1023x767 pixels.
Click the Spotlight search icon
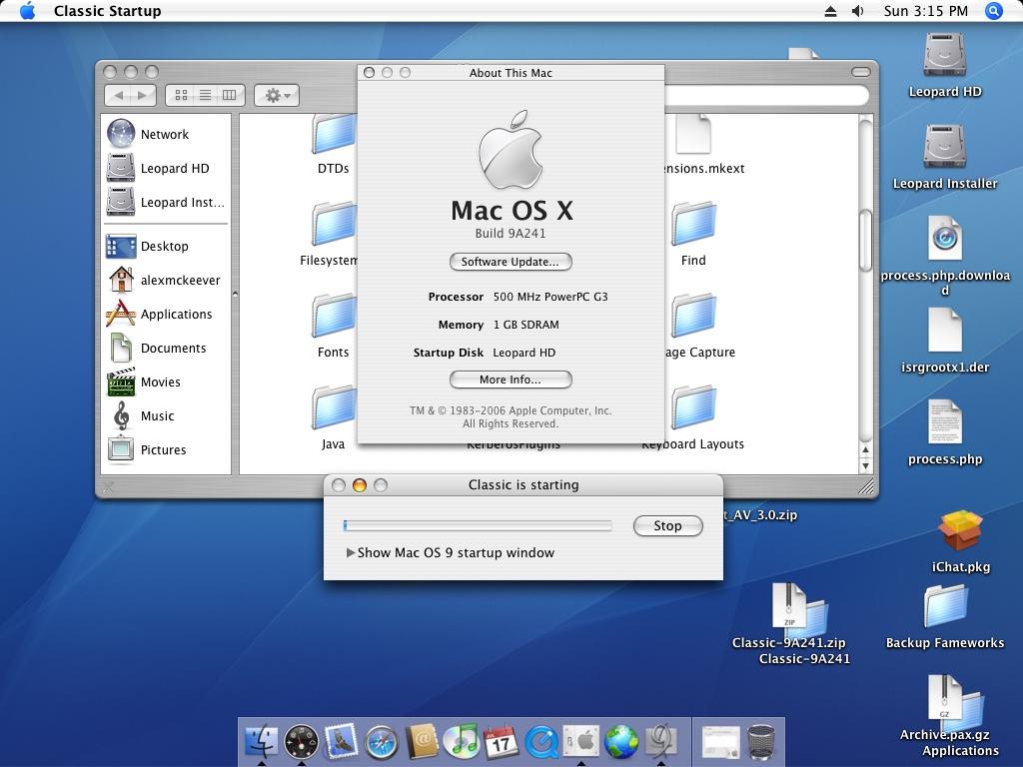point(993,11)
